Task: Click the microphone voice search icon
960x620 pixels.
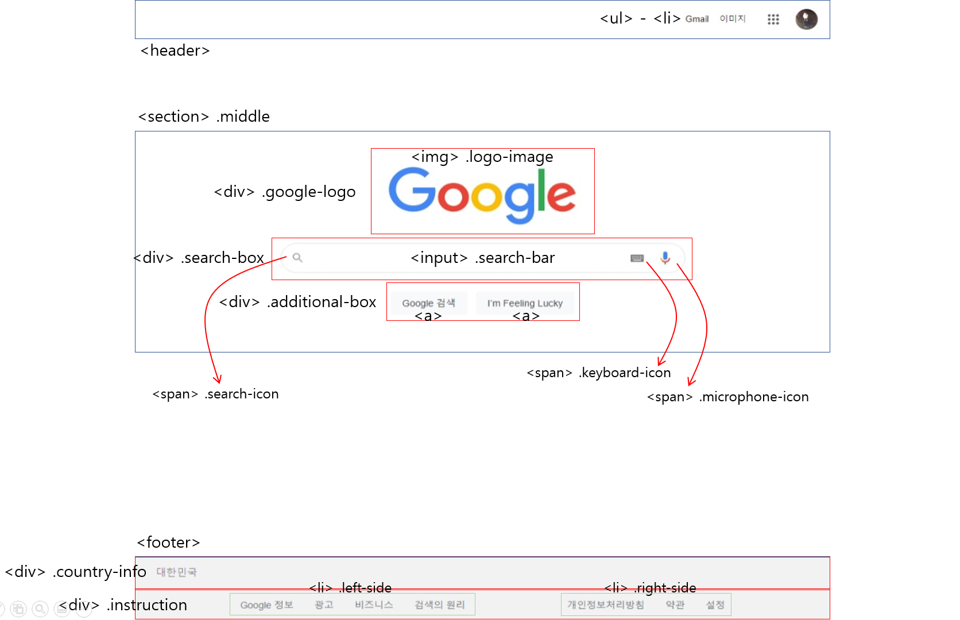Action: (665, 258)
